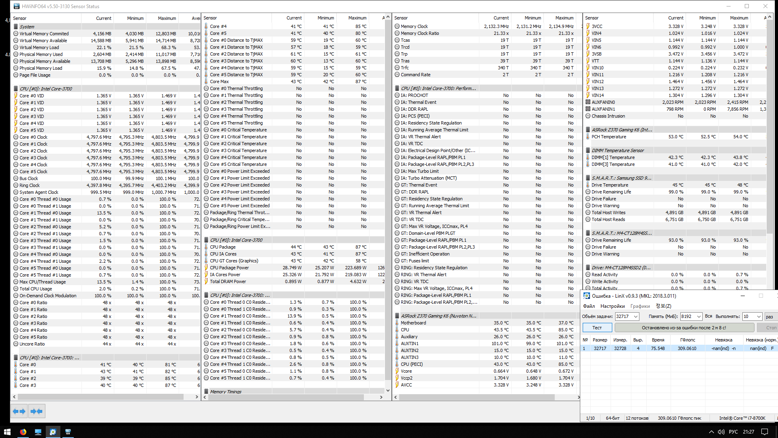Click the ГФлопс column header
Screen dimensions: 778x438
(x=688, y=340)
